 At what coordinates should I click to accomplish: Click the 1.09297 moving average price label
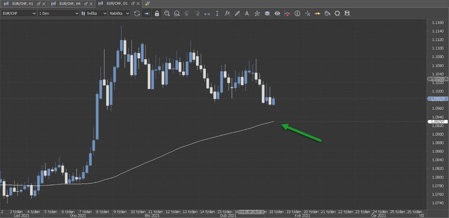coord(438,122)
